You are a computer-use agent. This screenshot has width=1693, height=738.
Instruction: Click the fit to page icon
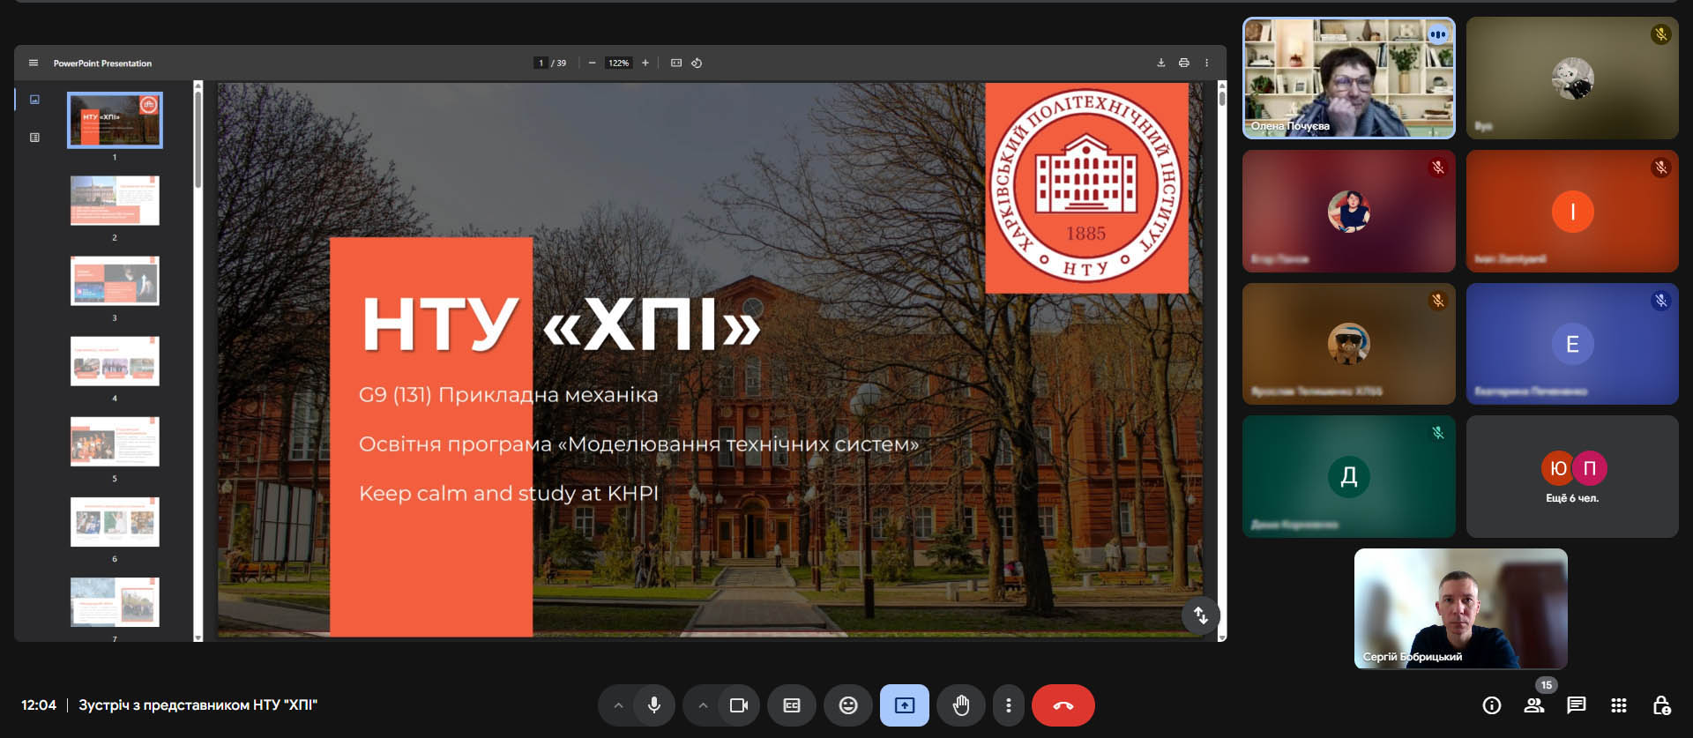(676, 63)
